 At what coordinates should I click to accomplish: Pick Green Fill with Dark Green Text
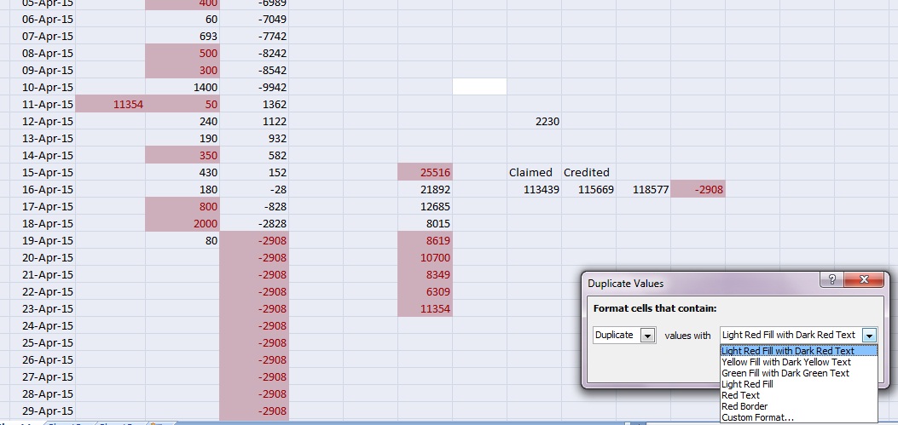pos(785,373)
